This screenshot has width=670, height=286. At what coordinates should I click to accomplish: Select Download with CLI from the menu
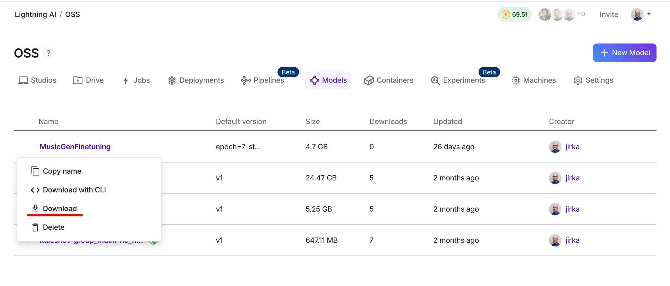pos(68,190)
